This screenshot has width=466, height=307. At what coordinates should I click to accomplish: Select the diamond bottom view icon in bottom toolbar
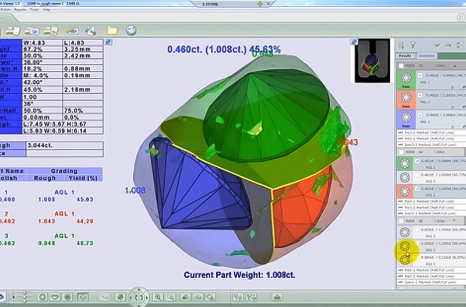[x=68, y=297]
